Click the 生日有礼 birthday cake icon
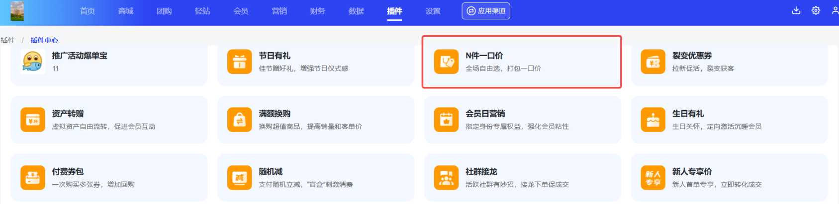The height and width of the screenshot is (204, 839). (x=653, y=120)
